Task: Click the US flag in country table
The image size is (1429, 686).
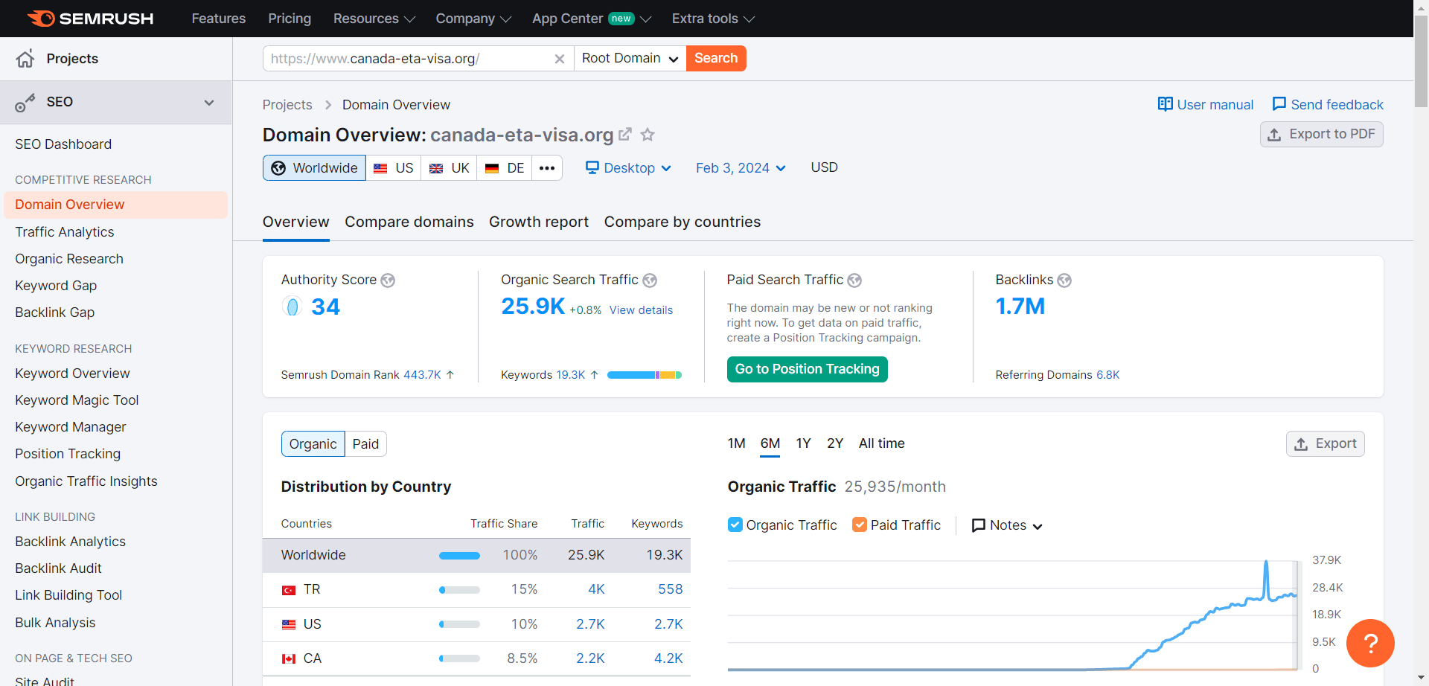Action: tap(289, 624)
